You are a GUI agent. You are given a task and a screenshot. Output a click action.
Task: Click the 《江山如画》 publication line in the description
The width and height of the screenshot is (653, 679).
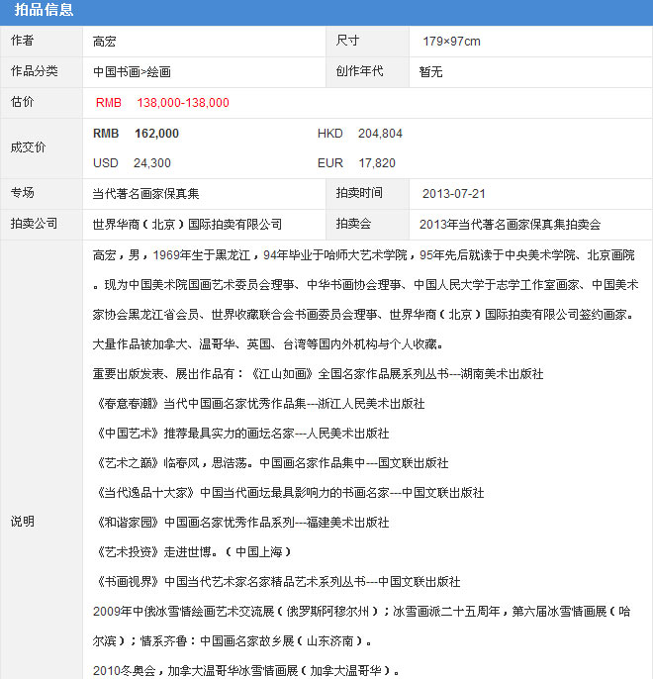tap(318, 374)
